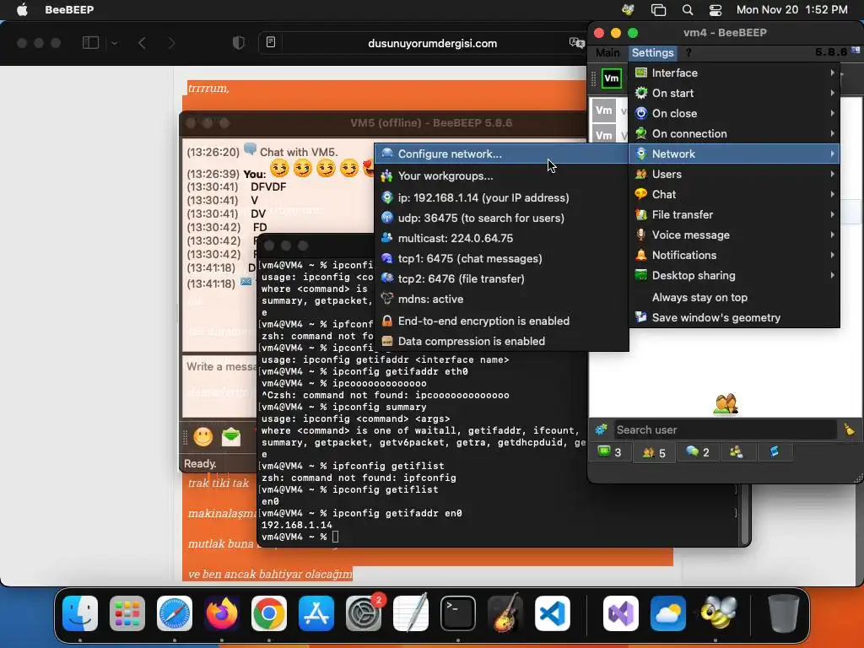Switch to the blue file tab icon

775,452
